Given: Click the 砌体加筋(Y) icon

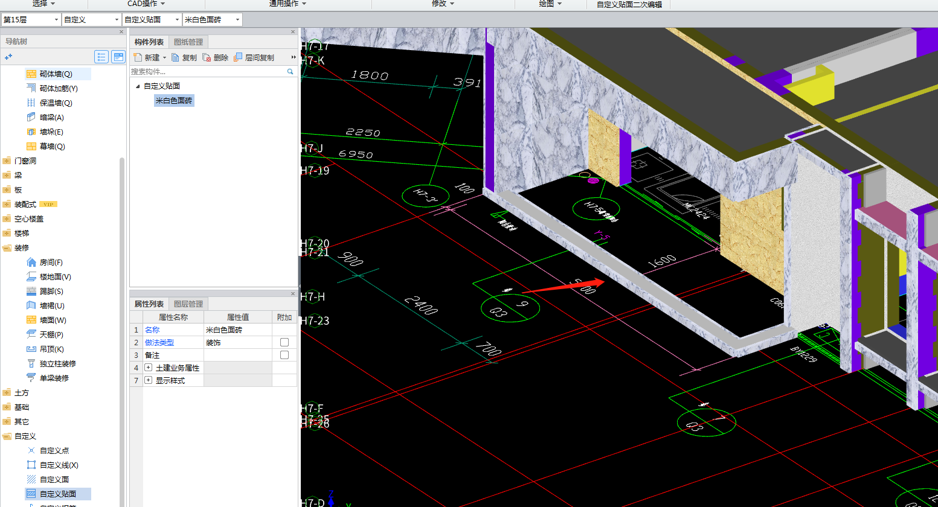Looking at the screenshot, I should 31,88.
